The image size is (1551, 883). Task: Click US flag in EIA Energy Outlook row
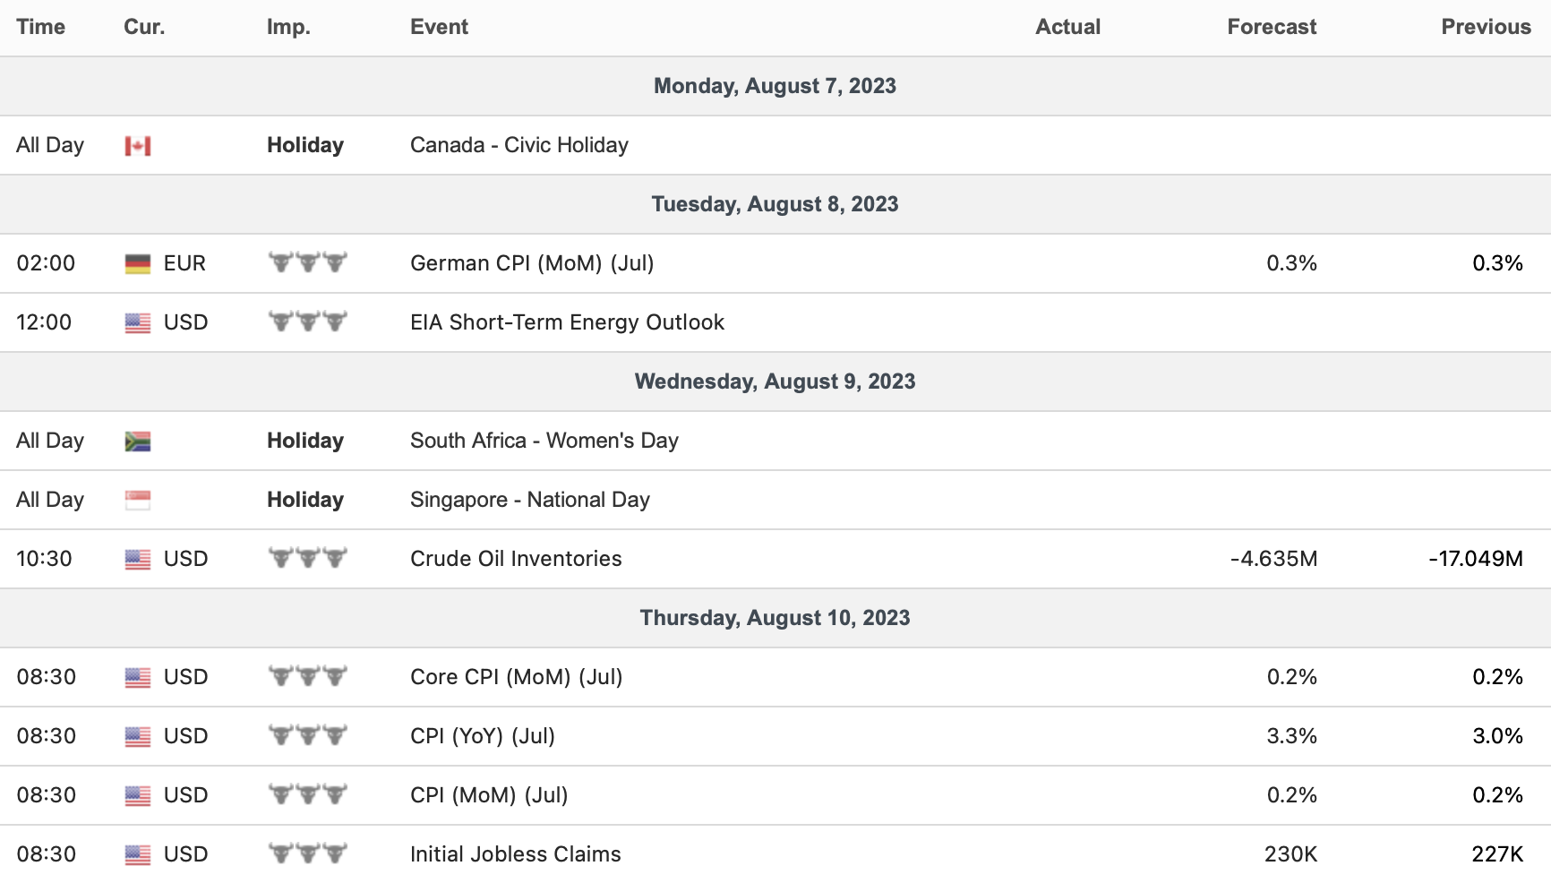click(138, 323)
